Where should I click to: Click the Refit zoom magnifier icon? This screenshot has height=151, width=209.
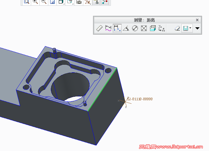(27, 2)
